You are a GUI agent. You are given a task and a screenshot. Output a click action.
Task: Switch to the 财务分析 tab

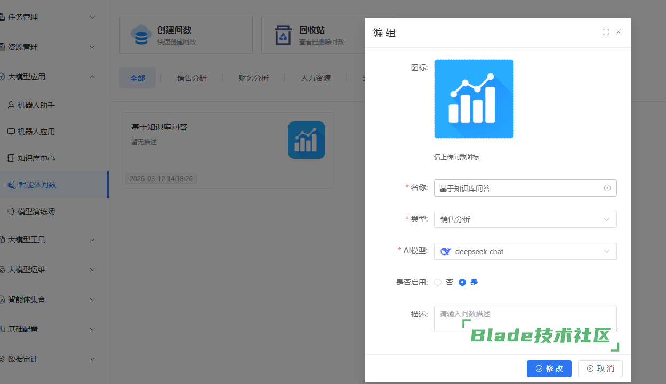[x=253, y=78]
